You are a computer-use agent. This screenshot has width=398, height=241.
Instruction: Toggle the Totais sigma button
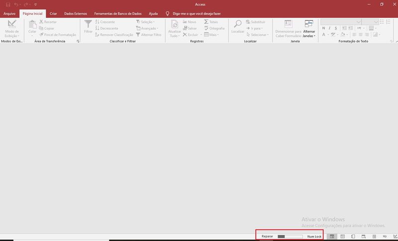(x=211, y=22)
